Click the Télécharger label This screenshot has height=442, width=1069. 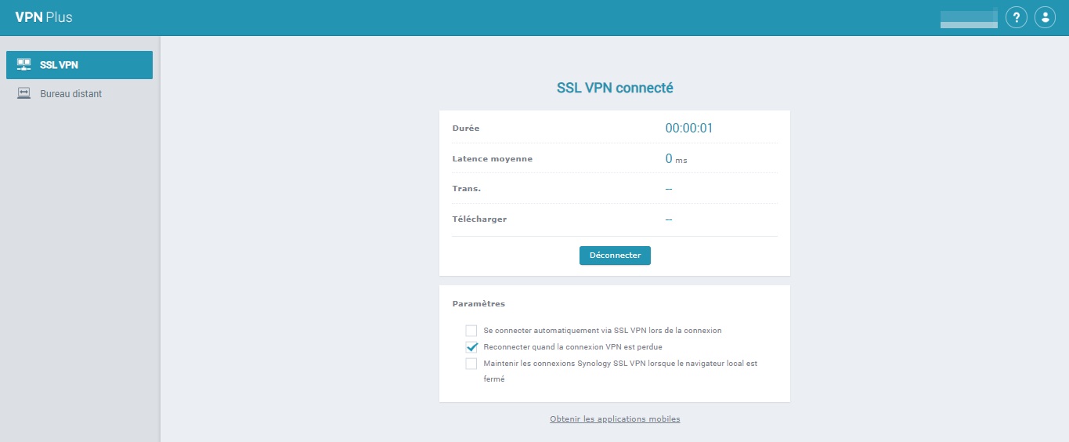(x=479, y=219)
